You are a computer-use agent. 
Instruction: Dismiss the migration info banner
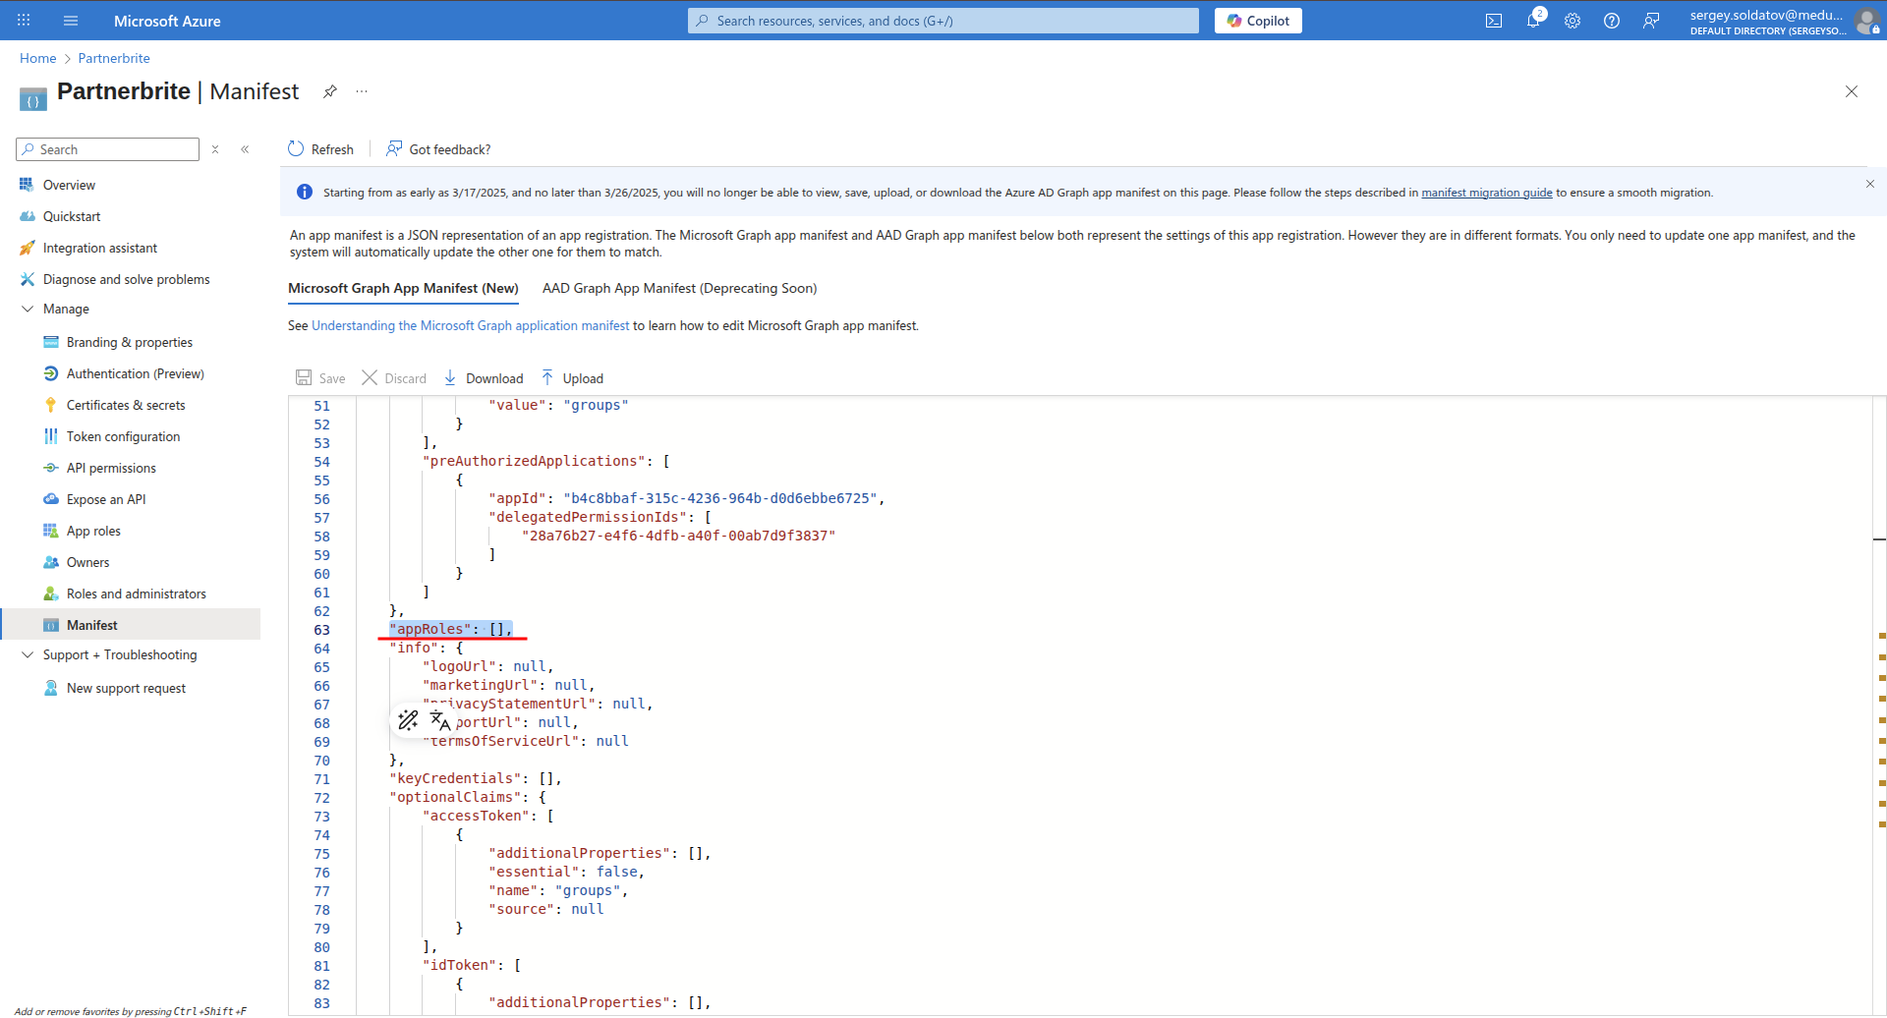[1870, 184]
